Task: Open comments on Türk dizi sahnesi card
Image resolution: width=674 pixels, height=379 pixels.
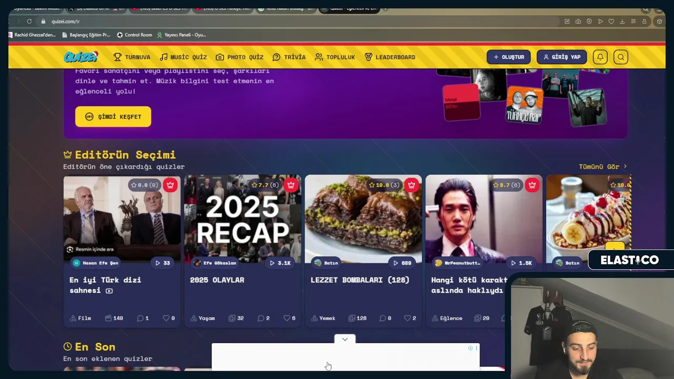Action: coord(143,318)
